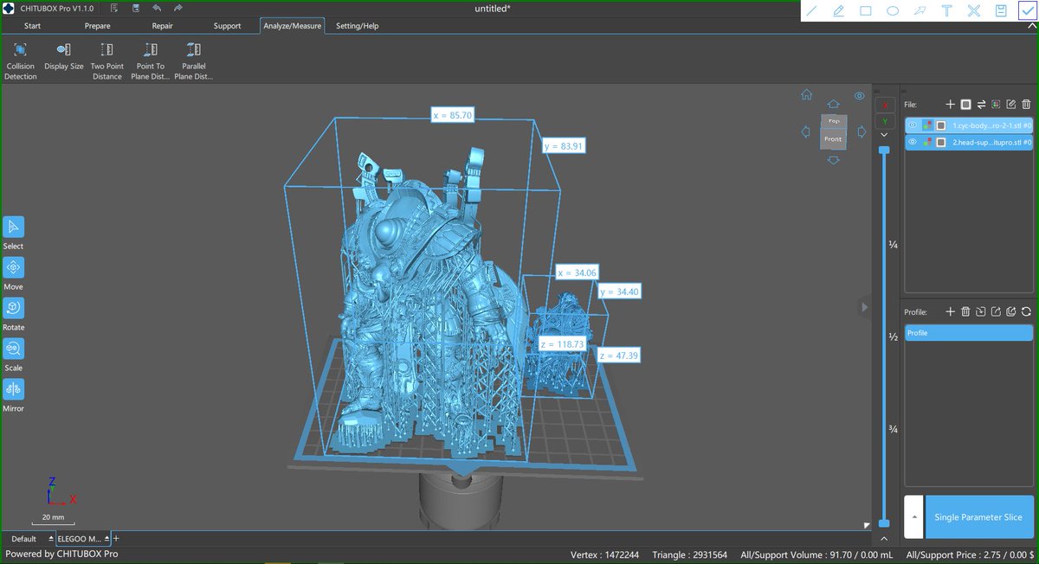1039x564 pixels.
Task: Toggle the viewport eye visibility icon
Action: click(859, 96)
